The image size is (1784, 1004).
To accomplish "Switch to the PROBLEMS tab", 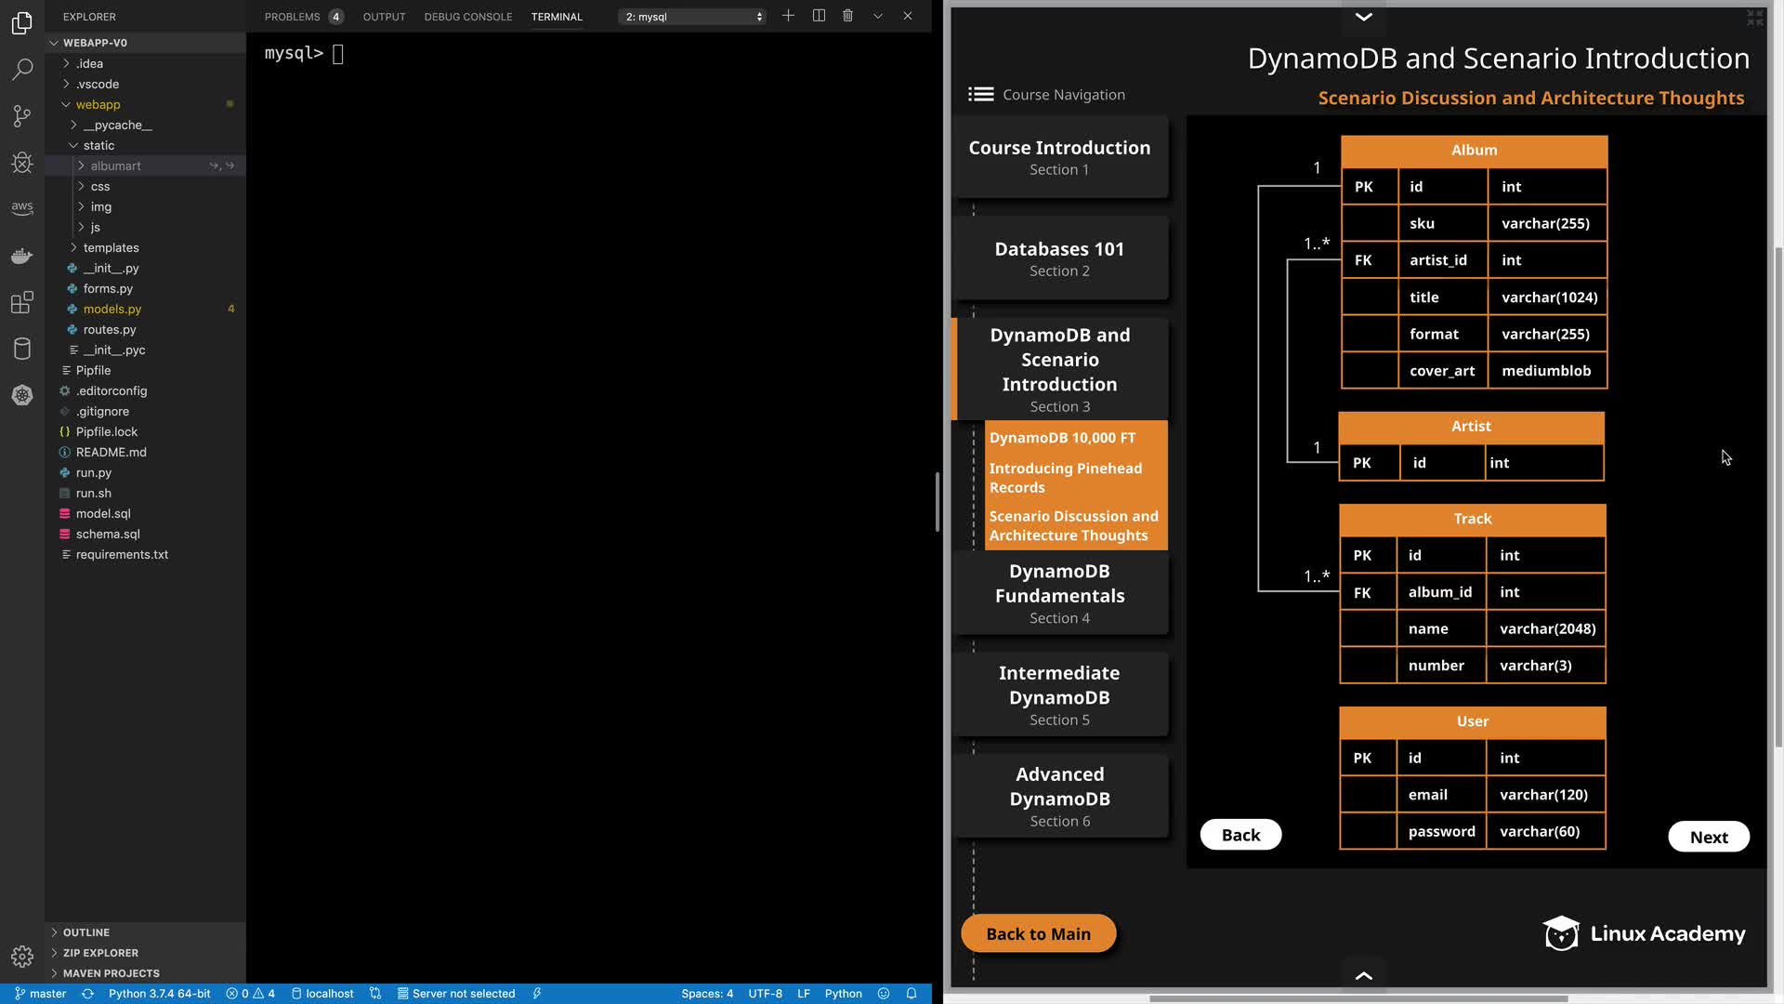I will coord(292,17).
